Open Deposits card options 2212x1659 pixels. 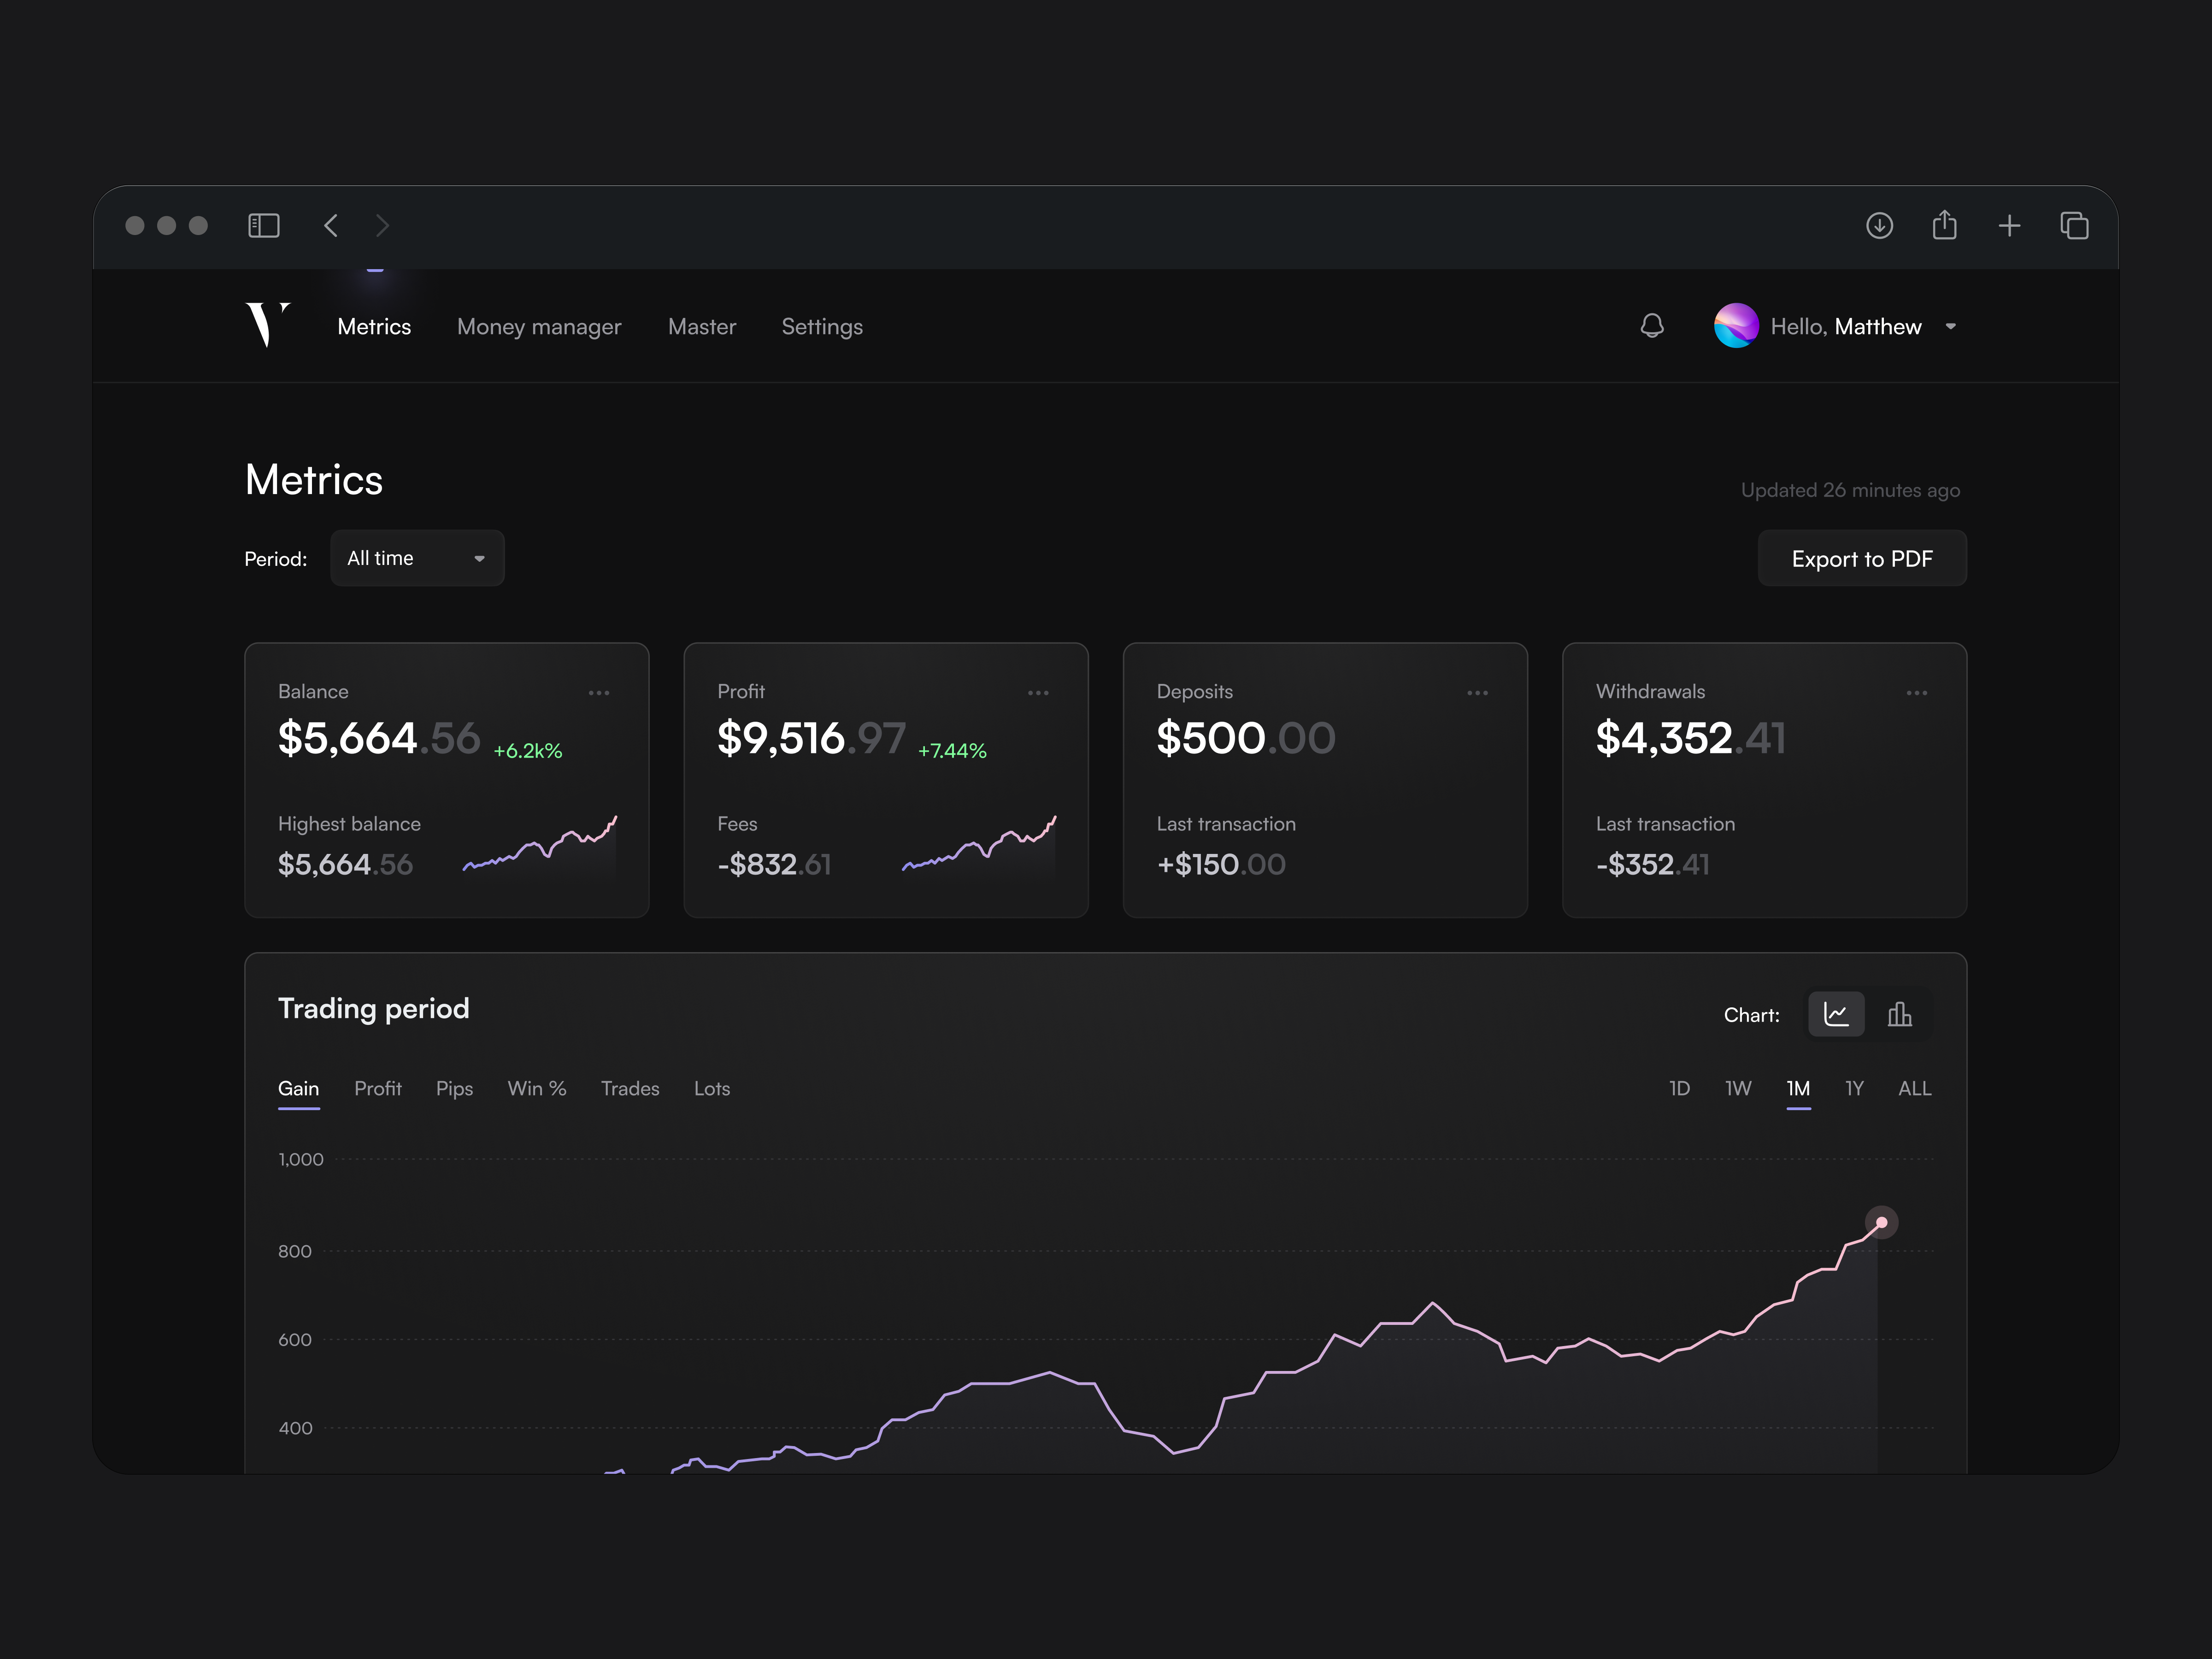pos(1477,692)
